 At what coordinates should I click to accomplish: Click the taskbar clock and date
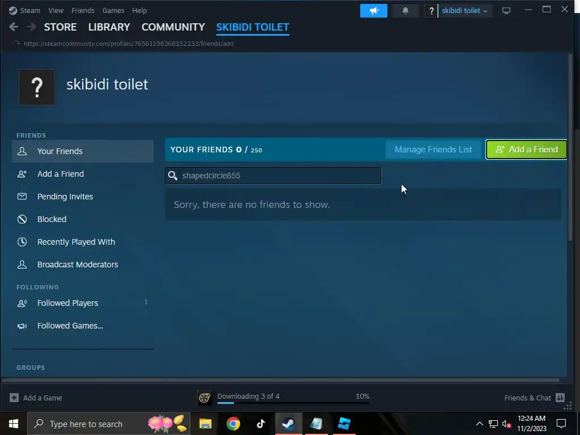(531, 424)
